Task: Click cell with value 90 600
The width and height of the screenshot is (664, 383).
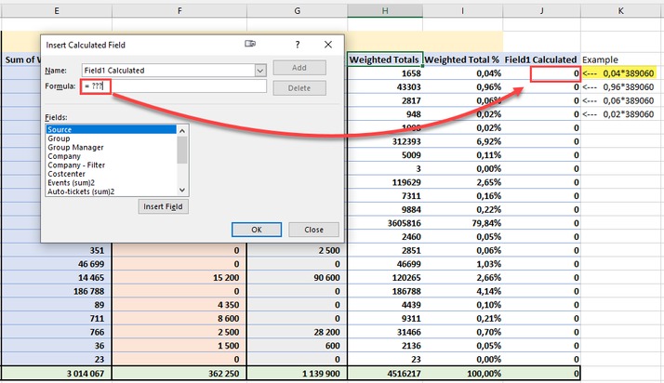Action: [298, 278]
